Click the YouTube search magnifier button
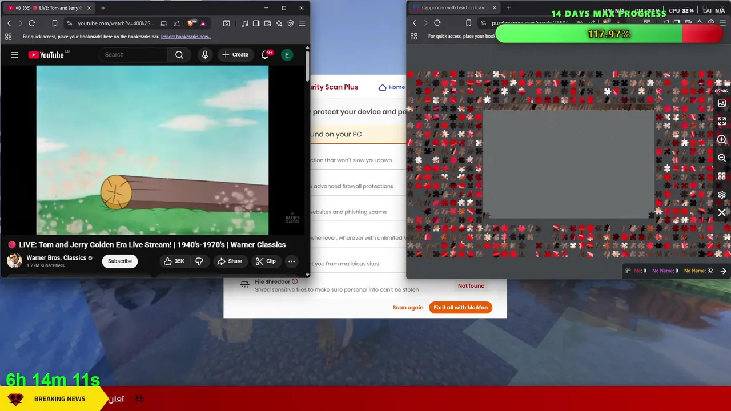Image resolution: width=731 pixels, height=411 pixels. pos(179,55)
